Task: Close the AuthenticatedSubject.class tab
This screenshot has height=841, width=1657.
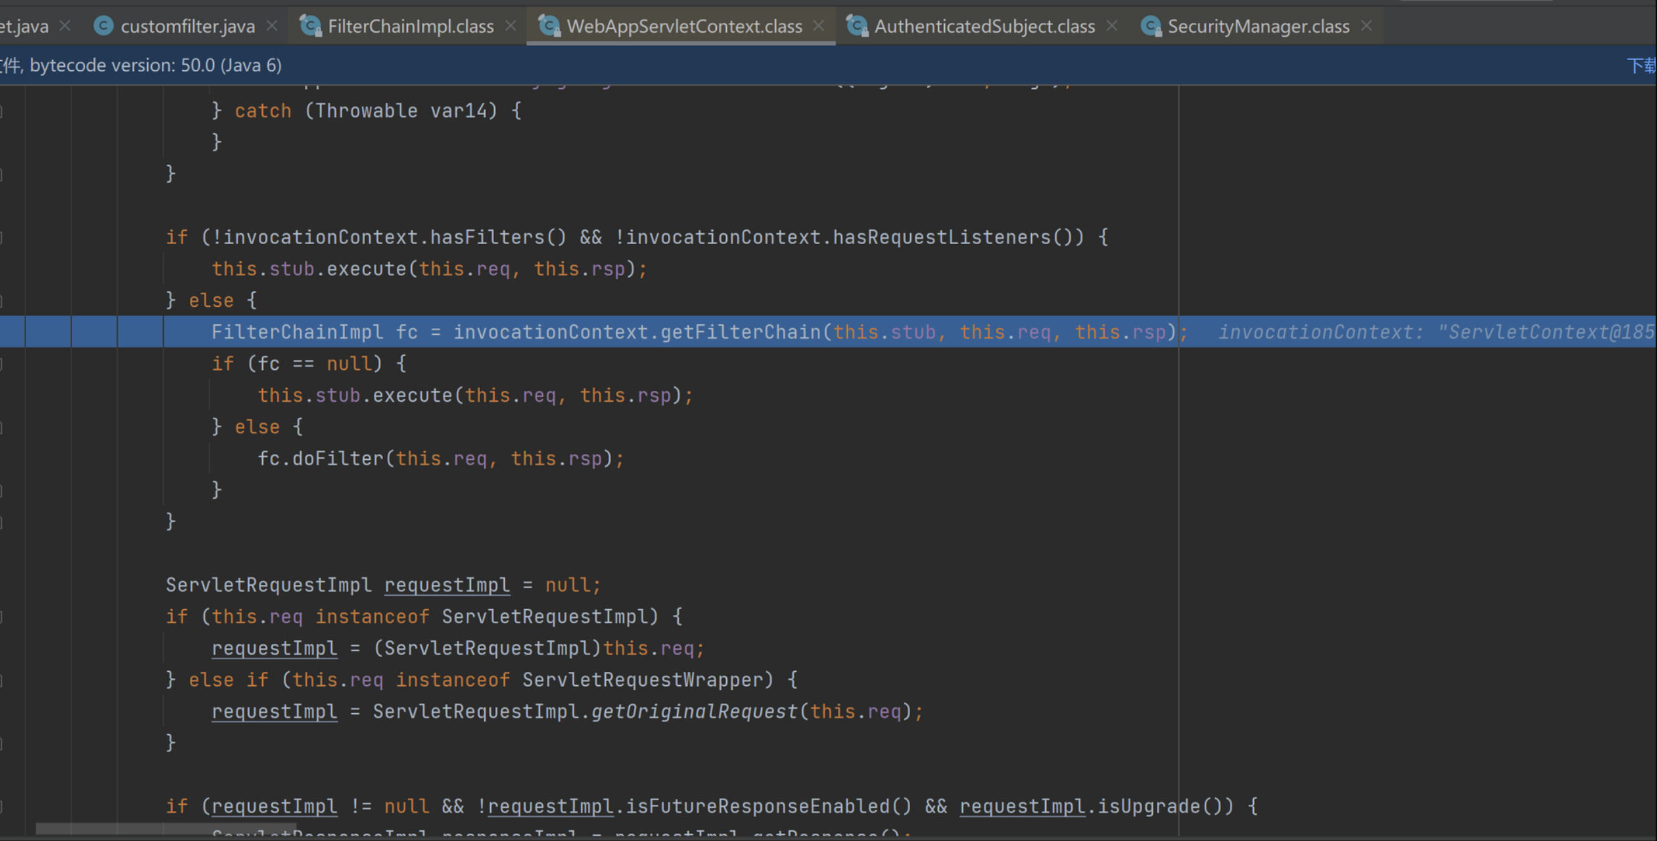Action: pyautogui.click(x=1112, y=26)
